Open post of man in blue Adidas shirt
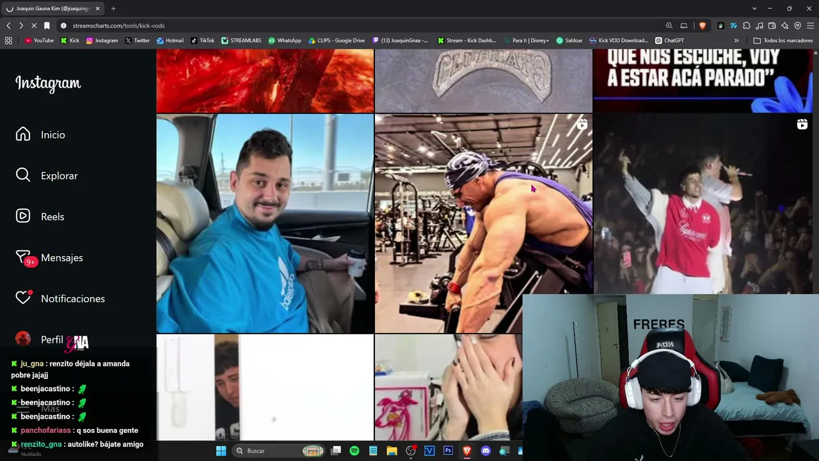Screen dimensions: 819x461 (265, 223)
